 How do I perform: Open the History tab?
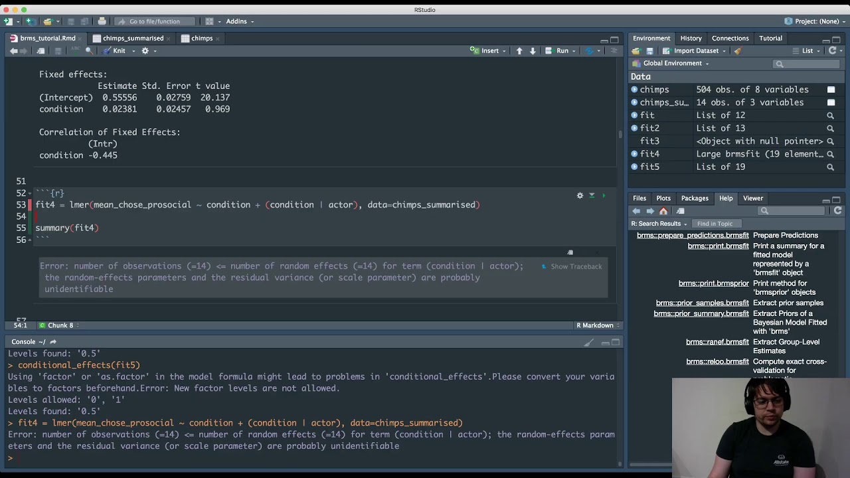(x=691, y=39)
